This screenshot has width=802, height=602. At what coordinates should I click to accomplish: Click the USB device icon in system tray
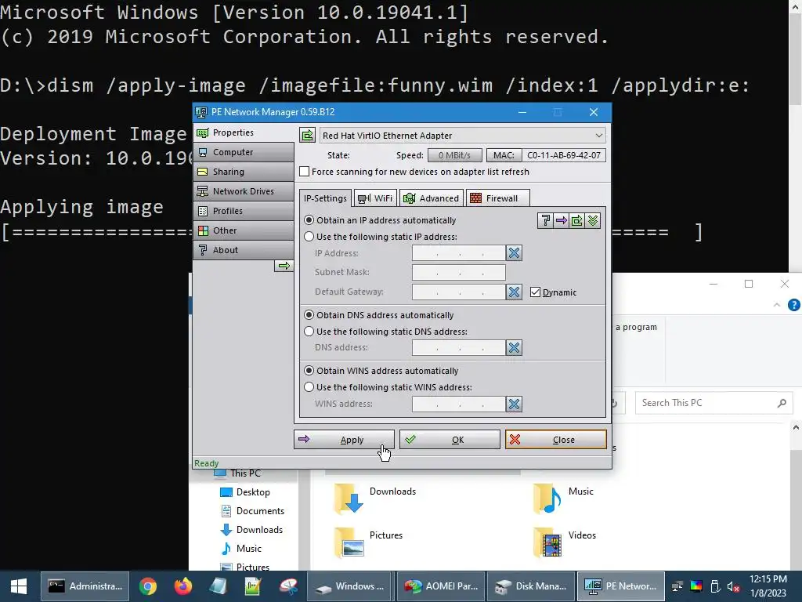(715, 586)
